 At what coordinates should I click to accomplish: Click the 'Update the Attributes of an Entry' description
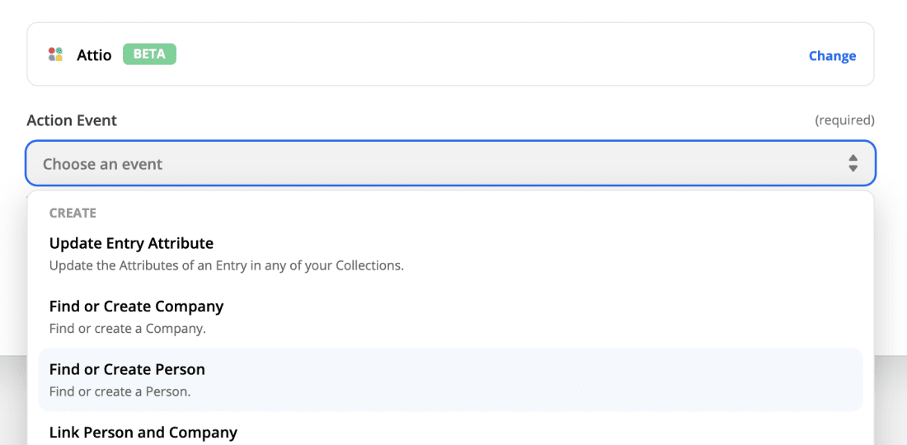[x=226, y=265]
